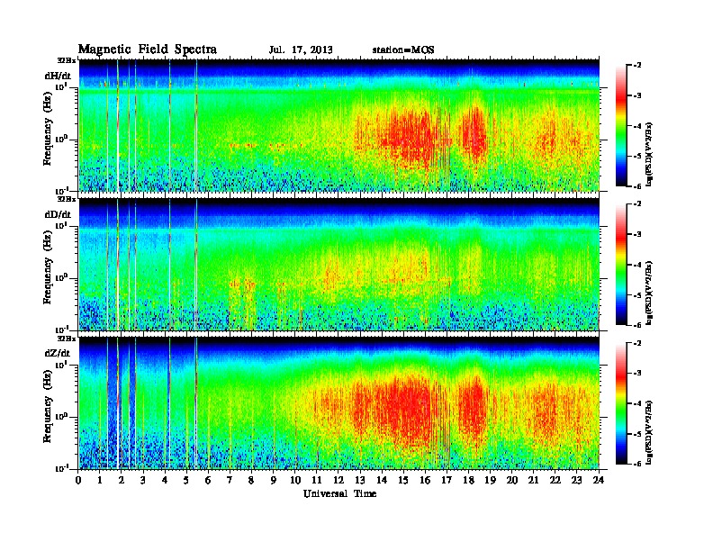Image resolution: width=713 pixels, height=551 pixels.
Task: Click hour tick label 8 on the time axis
Action: [251, 481]
